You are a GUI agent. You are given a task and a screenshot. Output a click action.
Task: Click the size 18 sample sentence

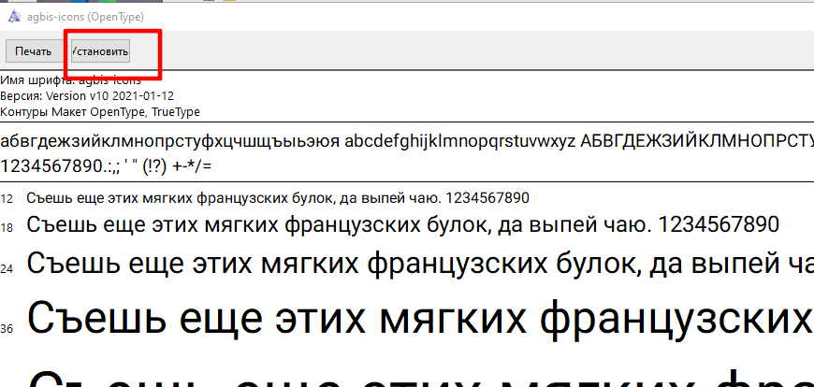[x=403, y=224]
